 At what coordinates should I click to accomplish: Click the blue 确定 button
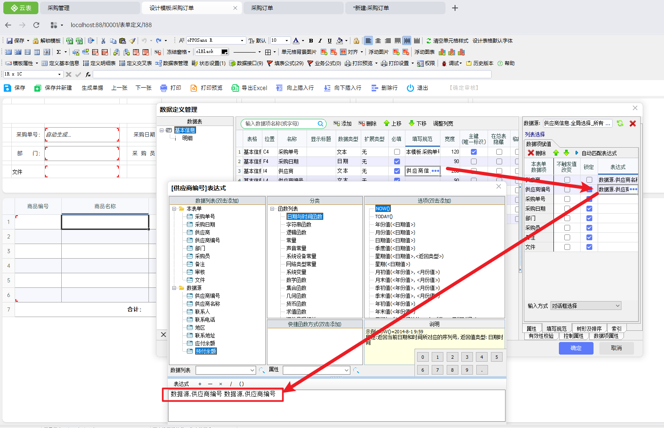coord(576,348)
